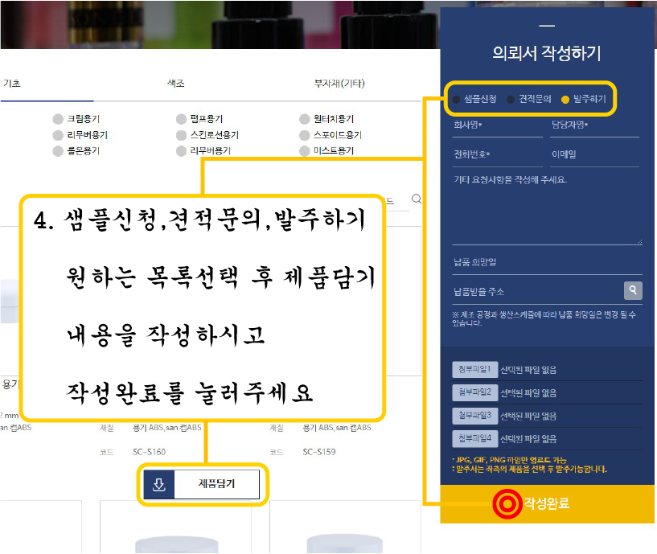
Task: Select 원터치용기 filter option
Action: pos(326,119)
